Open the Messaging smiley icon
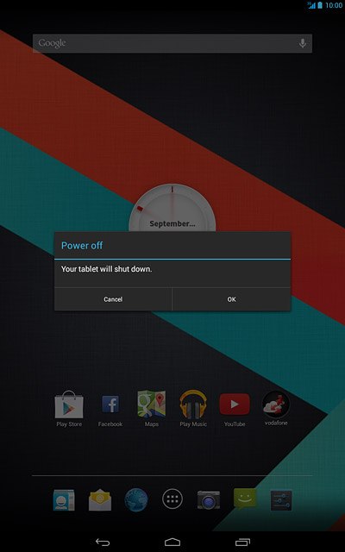345x552 pixels. (x=245, y=499)
